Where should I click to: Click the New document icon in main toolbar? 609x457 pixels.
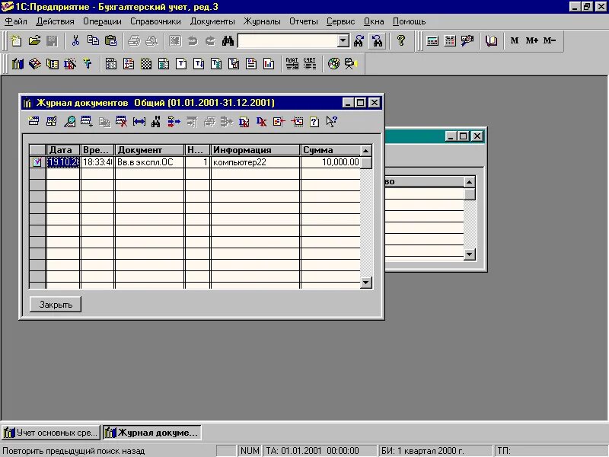tap(16, 41)
